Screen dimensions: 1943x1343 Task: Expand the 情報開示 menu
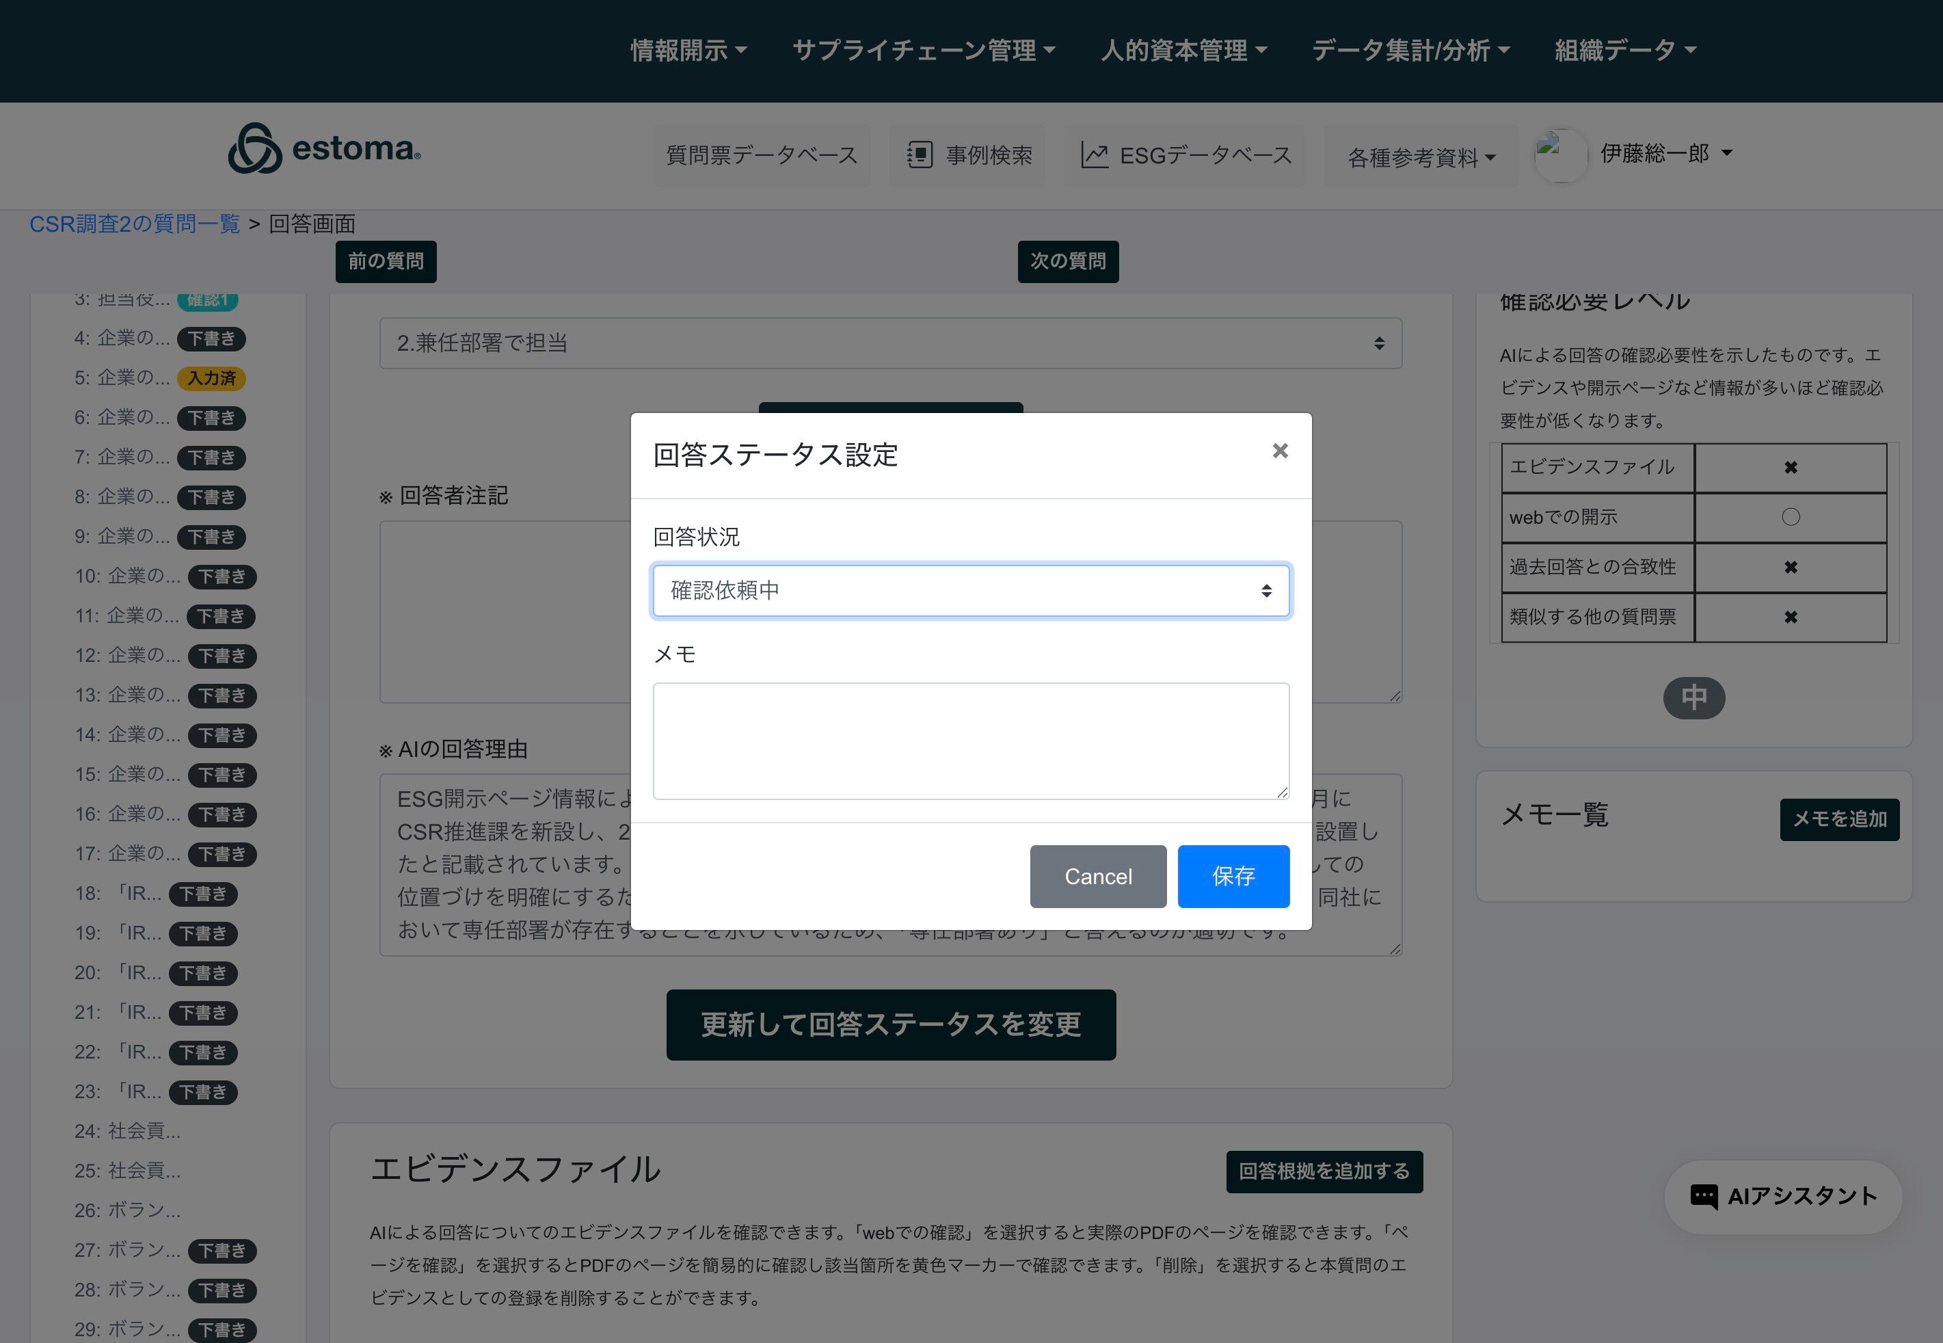[688, 51]
